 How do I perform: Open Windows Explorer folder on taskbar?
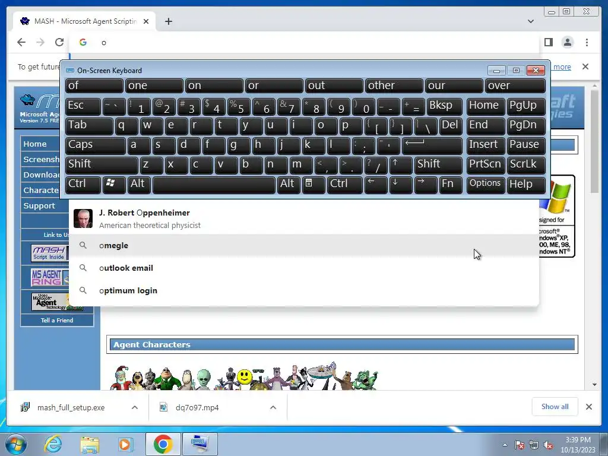(90, 444)
